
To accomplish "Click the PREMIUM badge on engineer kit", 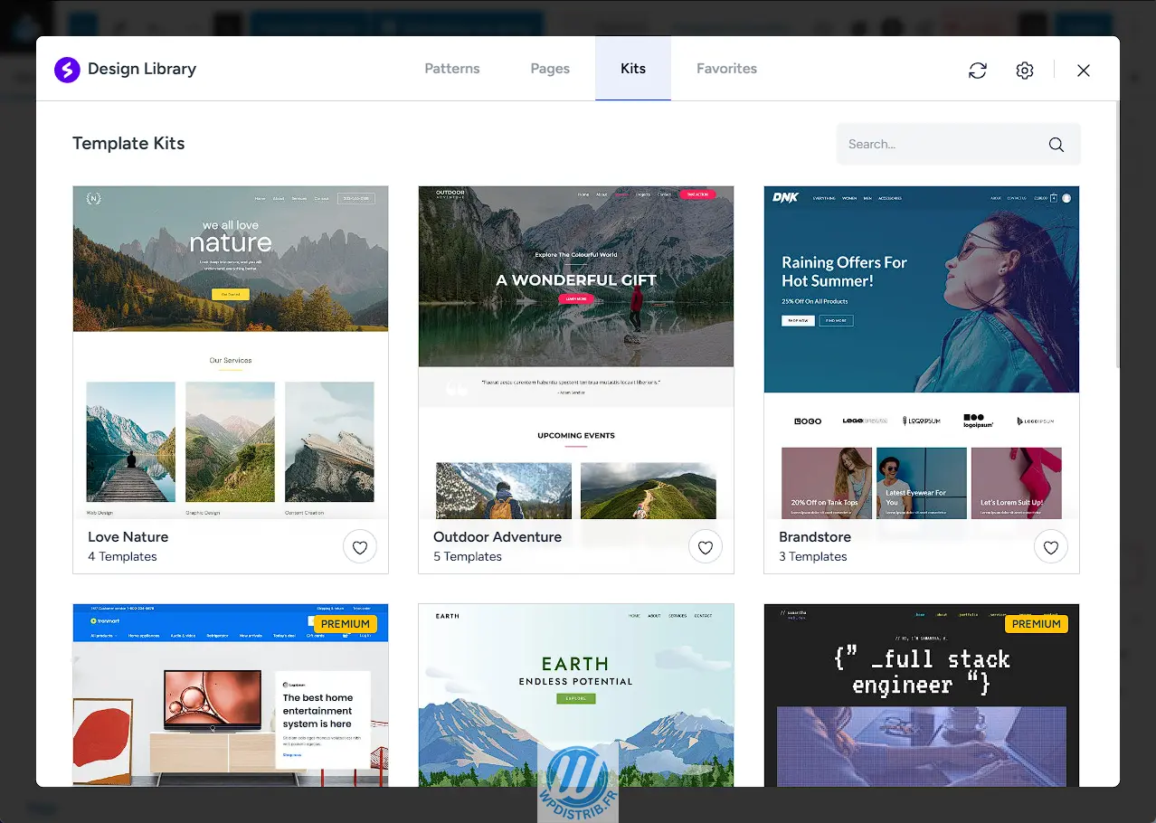I will pos(1037,624).
